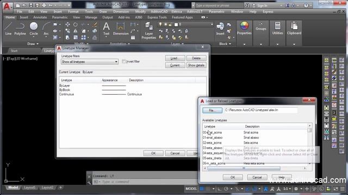Switch to the Start drawing tab

(x=14, y=51)
